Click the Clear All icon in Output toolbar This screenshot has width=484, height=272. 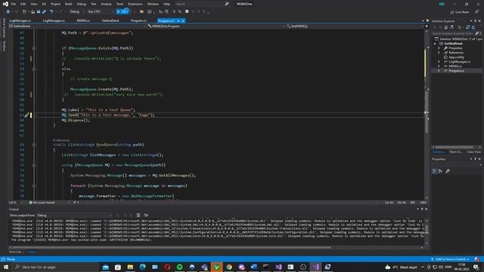point(138,215)
